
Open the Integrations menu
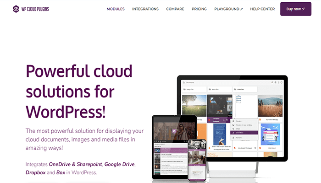pos(145,9)
